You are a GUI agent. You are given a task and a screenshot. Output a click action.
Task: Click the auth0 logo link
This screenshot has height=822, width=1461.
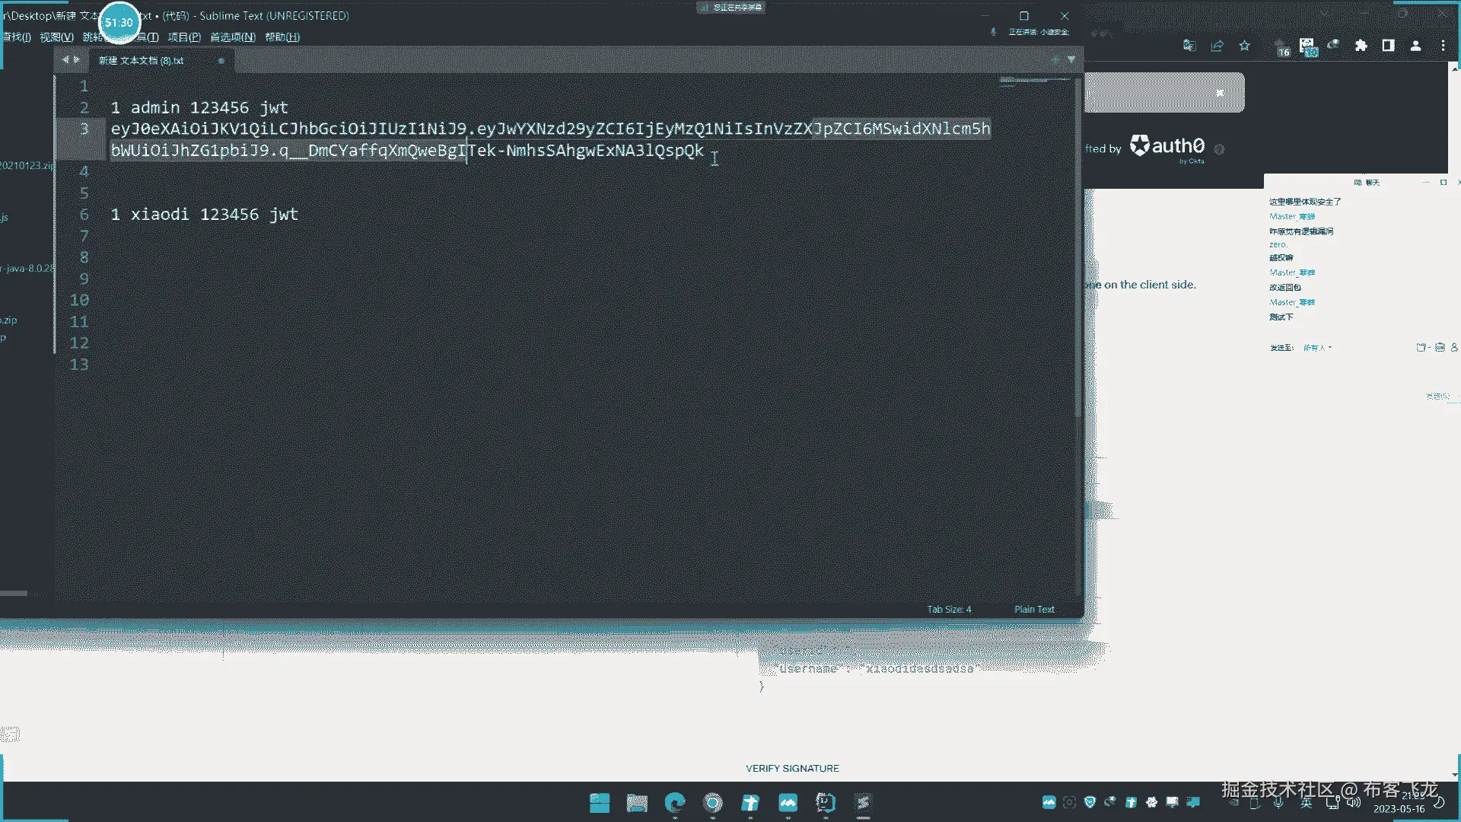coord(1167,146)
